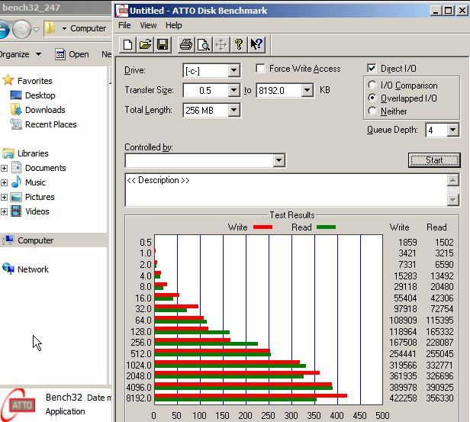470x422 pixels.
Task: Enable the Force Write Access checkbox
Action: tap(260, 69)
